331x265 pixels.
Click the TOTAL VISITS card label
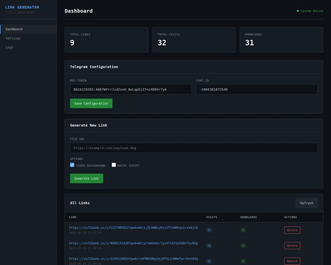click(x=169, y=34)
